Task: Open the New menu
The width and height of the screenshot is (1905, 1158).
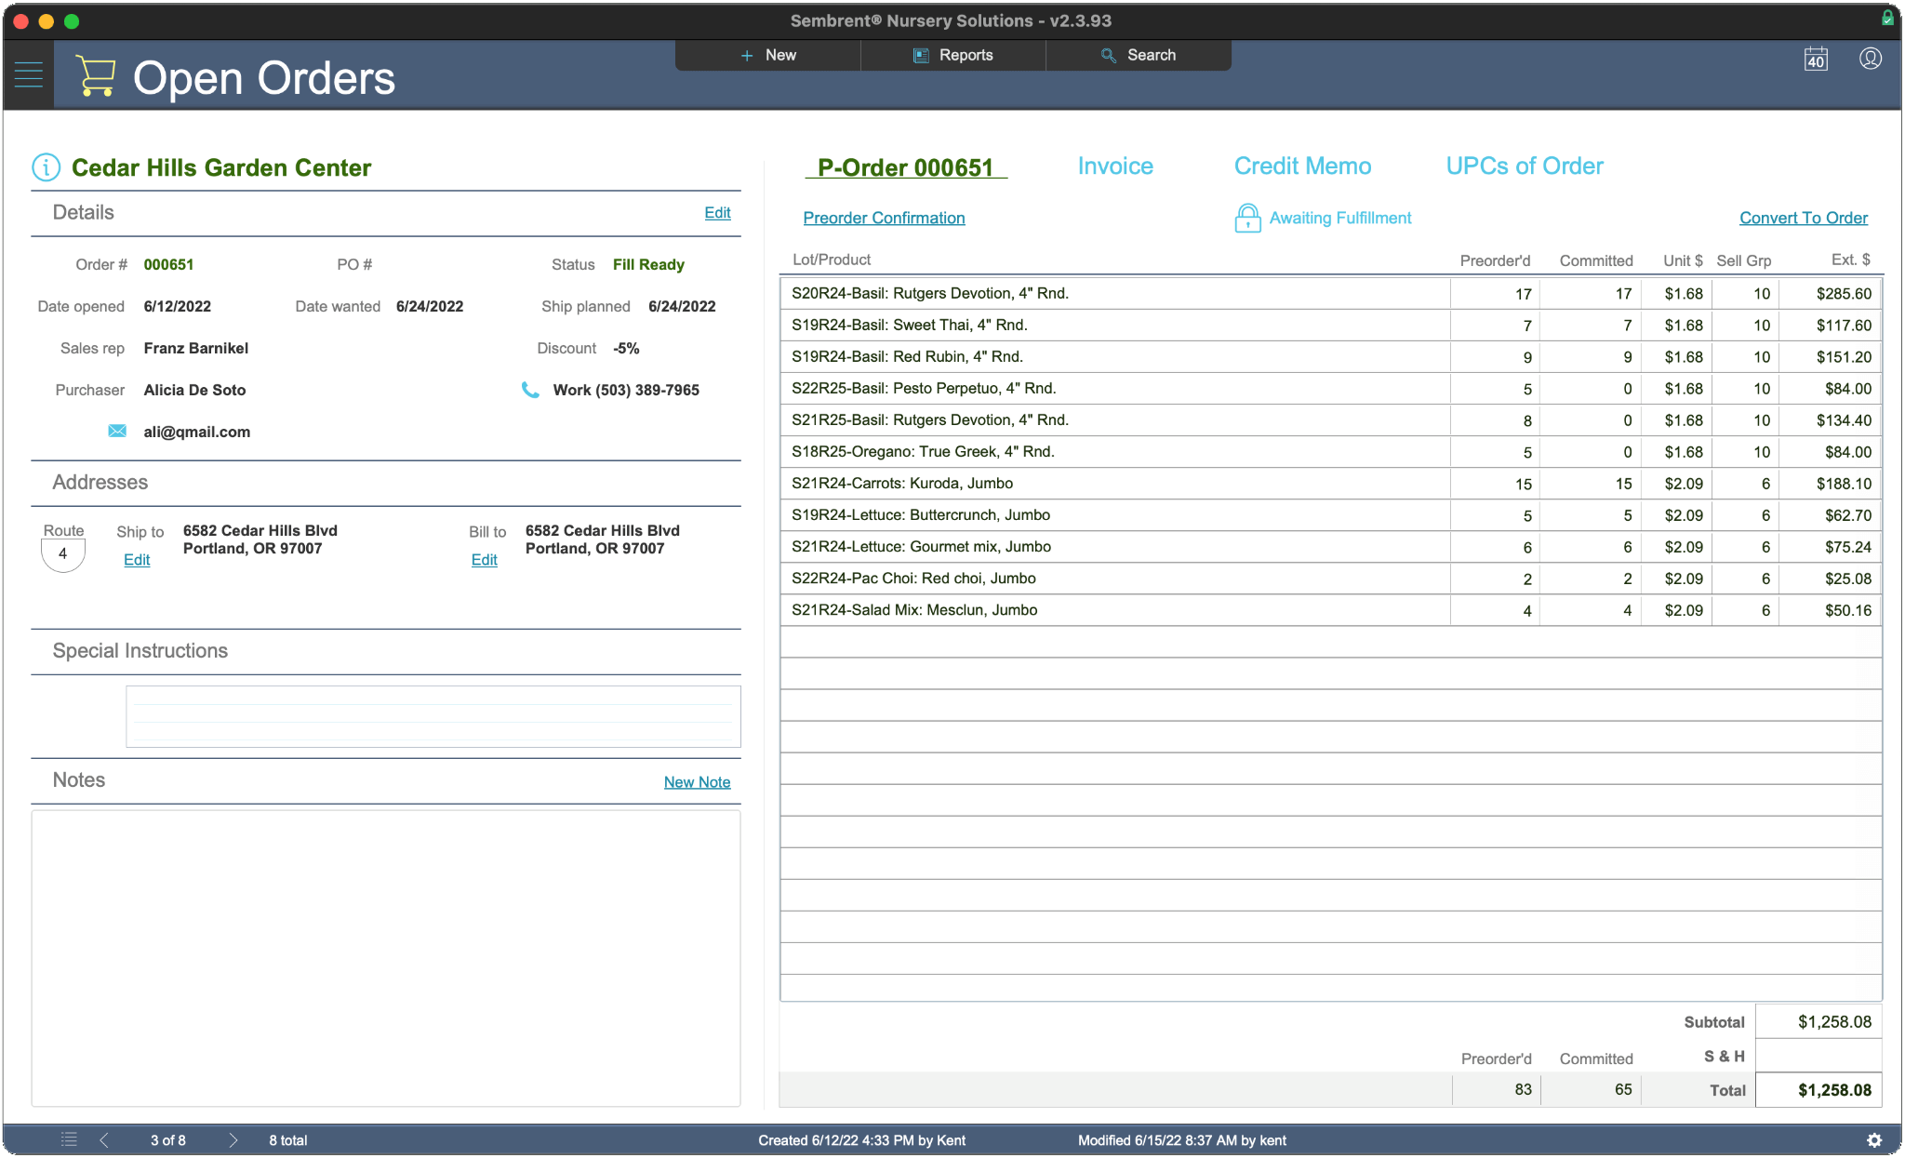Action: coord(768,55)
